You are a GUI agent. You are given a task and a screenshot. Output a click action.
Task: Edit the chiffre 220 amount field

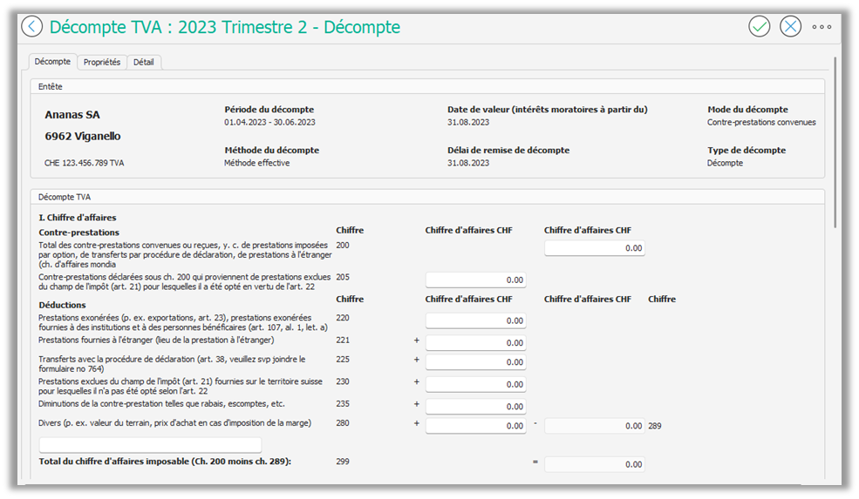(475, 320)
